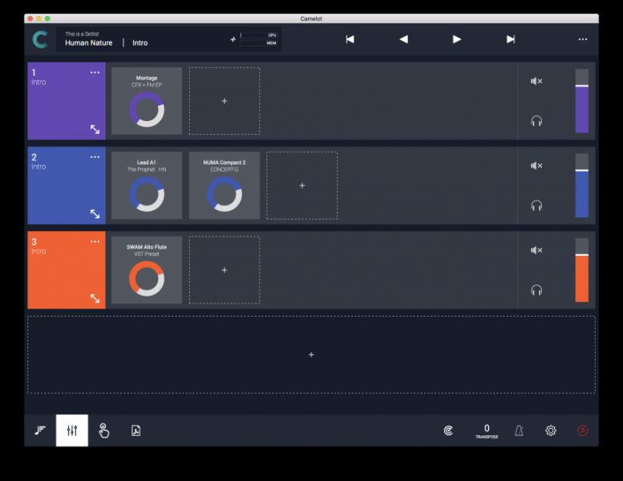The height and width of the screenshot is (481, 623).
Task: Mute layer 1 using the speaker icon
Action: click(x=536, y=81)
